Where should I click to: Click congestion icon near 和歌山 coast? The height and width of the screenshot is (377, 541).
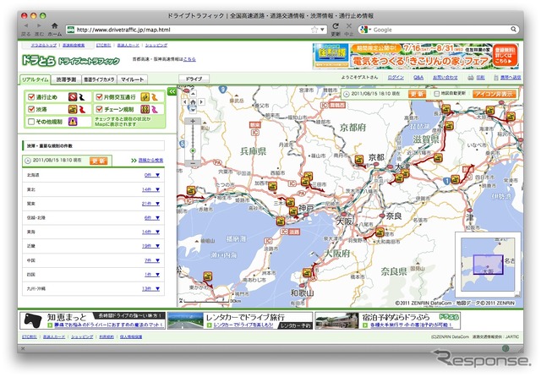[307, 272]
